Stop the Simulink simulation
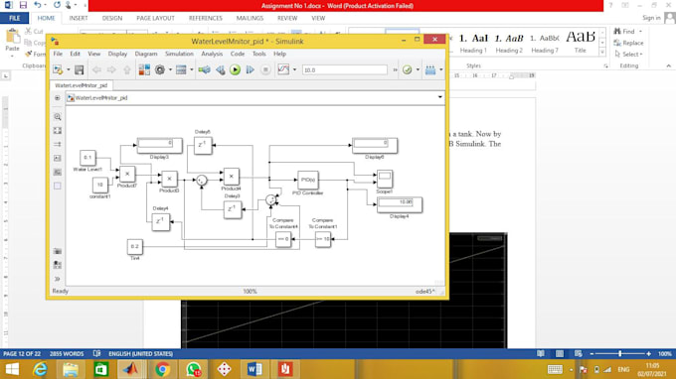 tap(265, 69)
